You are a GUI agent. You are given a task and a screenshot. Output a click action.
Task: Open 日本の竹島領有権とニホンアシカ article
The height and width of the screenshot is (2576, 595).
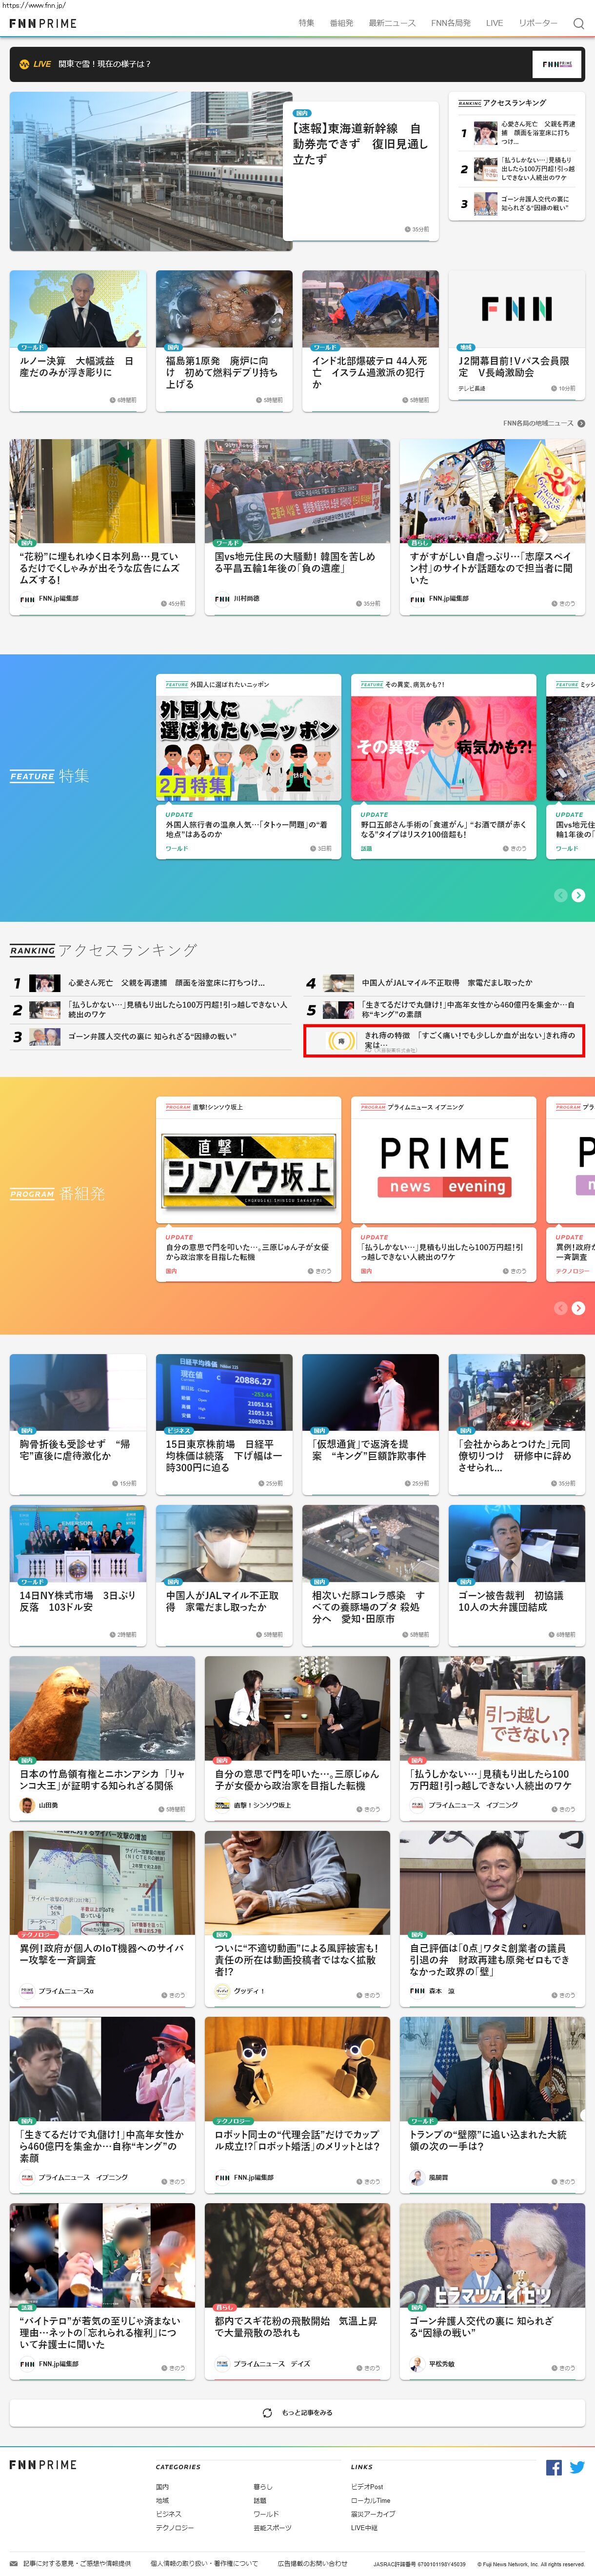click(102, 1738)
